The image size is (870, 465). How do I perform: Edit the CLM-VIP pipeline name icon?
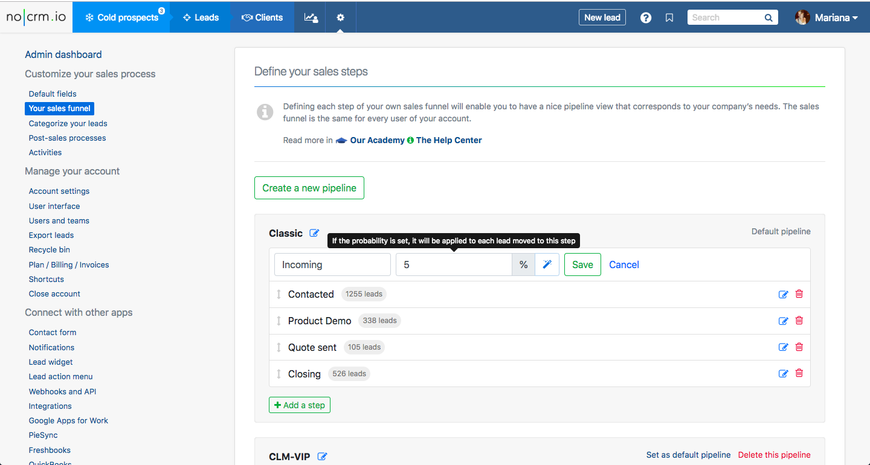323,457
